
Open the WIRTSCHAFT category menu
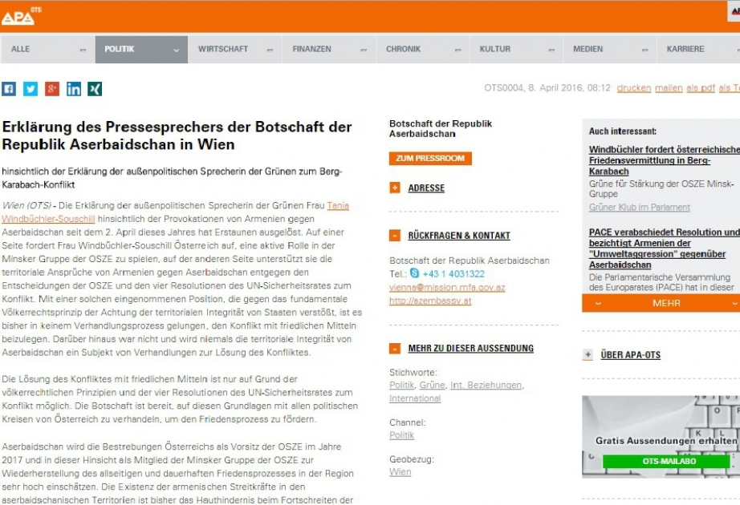pos(235,49)
